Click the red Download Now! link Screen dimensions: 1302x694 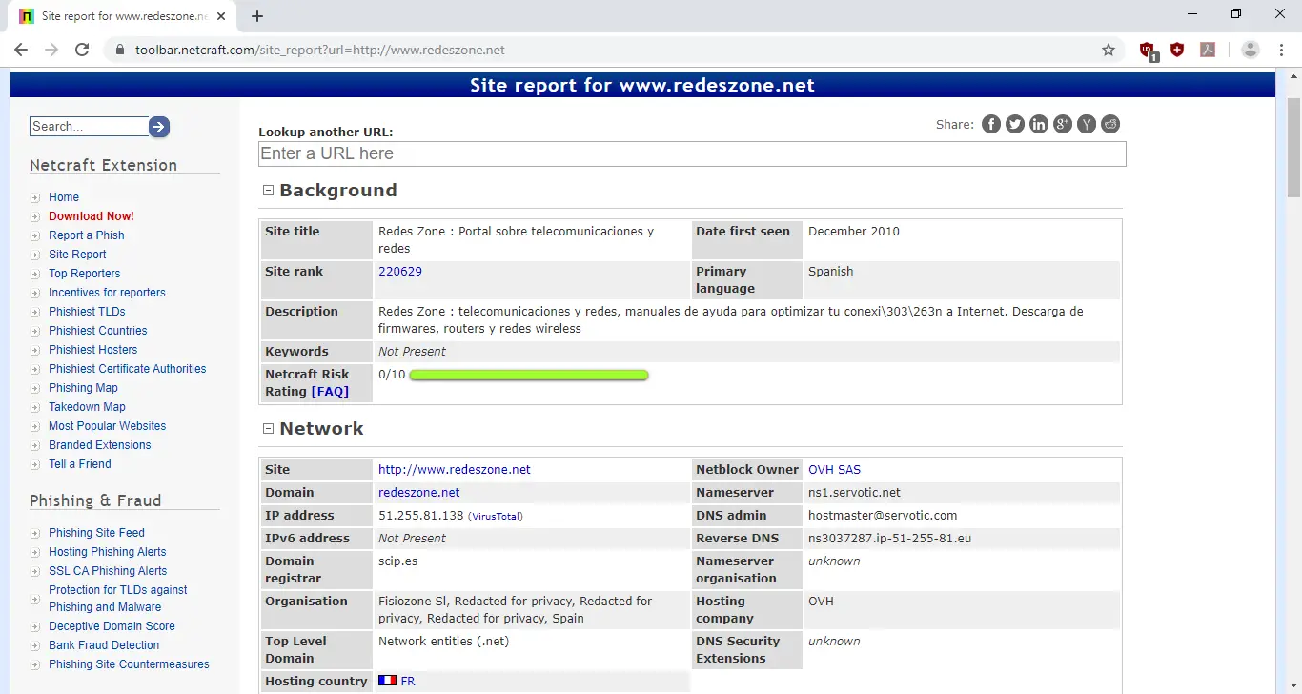tap(92, 216)
